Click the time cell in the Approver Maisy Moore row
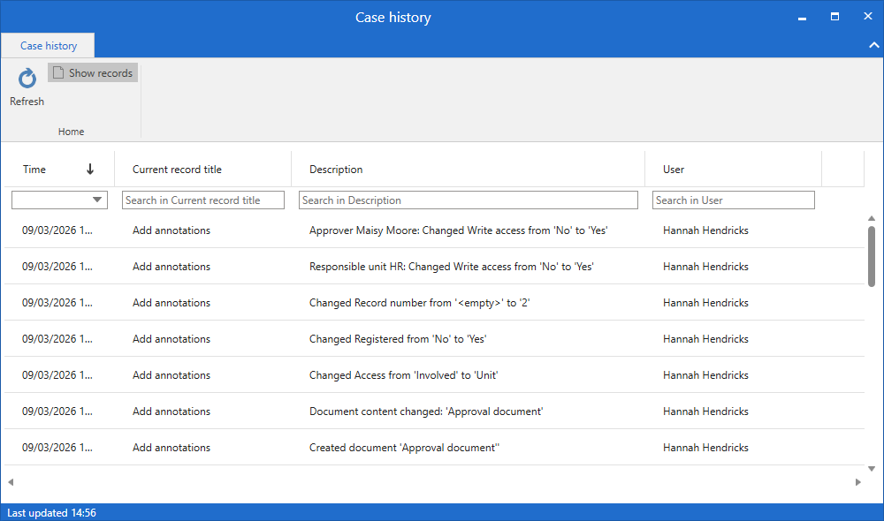The width and height of the screenshot is (884, 521). tap(57, 230)
